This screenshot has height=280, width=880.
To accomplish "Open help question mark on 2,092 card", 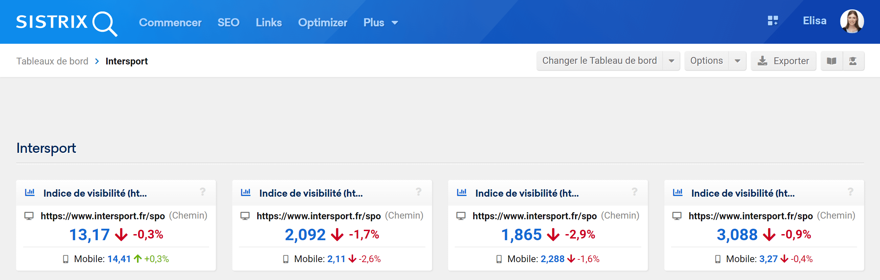I will coord(418,192).
